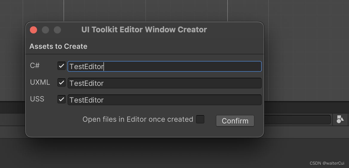This screenshot has width=349, height=168.
Task: Close the Editor Window Creator dialog
Action: (33, 30)
